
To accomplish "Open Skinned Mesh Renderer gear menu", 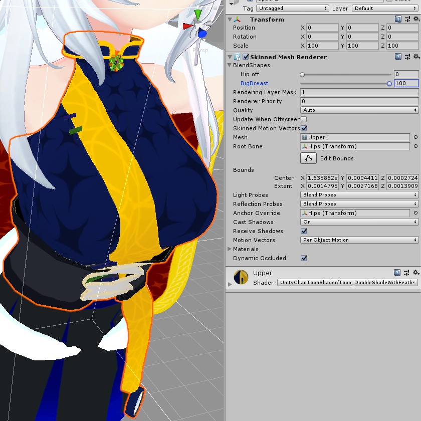I will (416, 56).
